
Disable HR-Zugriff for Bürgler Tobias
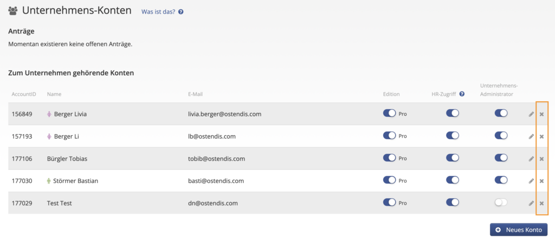453,158
